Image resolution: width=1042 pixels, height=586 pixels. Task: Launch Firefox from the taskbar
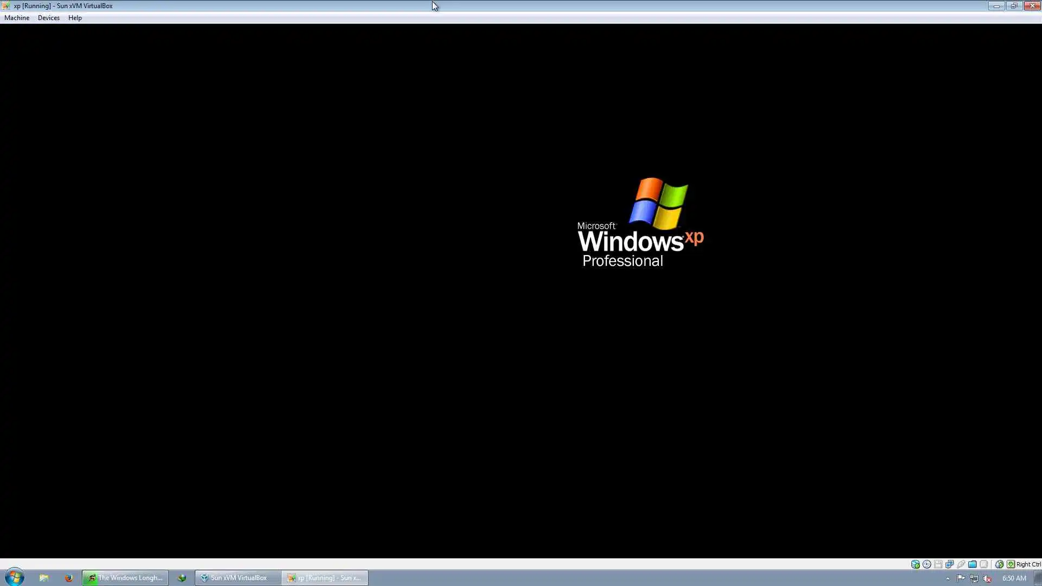[68, 578]
